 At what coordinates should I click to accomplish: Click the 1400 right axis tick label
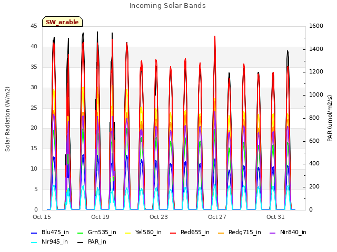(x=316, y=49)
